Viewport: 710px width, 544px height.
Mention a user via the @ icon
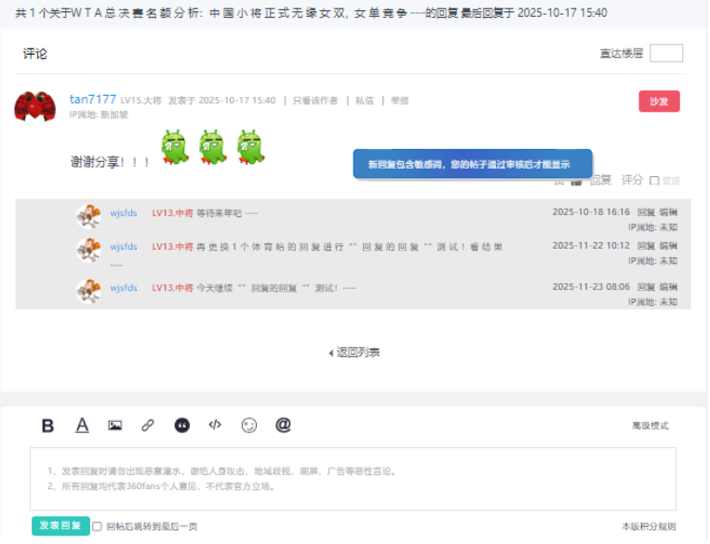pos(283,425)
